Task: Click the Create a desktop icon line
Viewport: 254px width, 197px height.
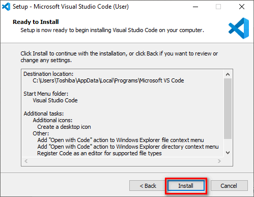Action: [x=64, y=127]
